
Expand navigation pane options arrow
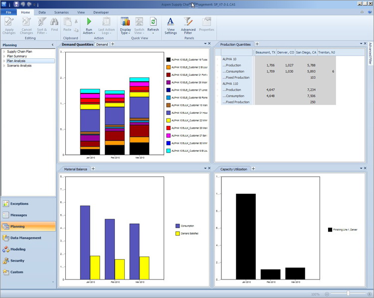click(53, 282)
